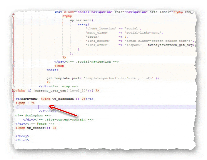Click the '<?php } ?>' line

coord(25,103)
